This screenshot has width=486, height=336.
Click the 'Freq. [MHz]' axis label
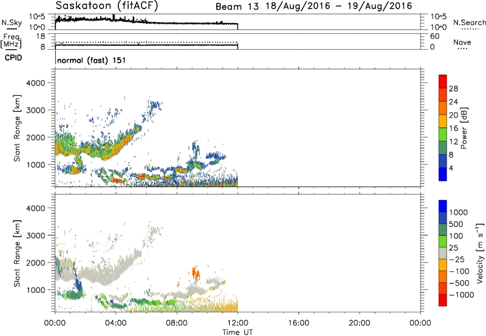[12, 41]
